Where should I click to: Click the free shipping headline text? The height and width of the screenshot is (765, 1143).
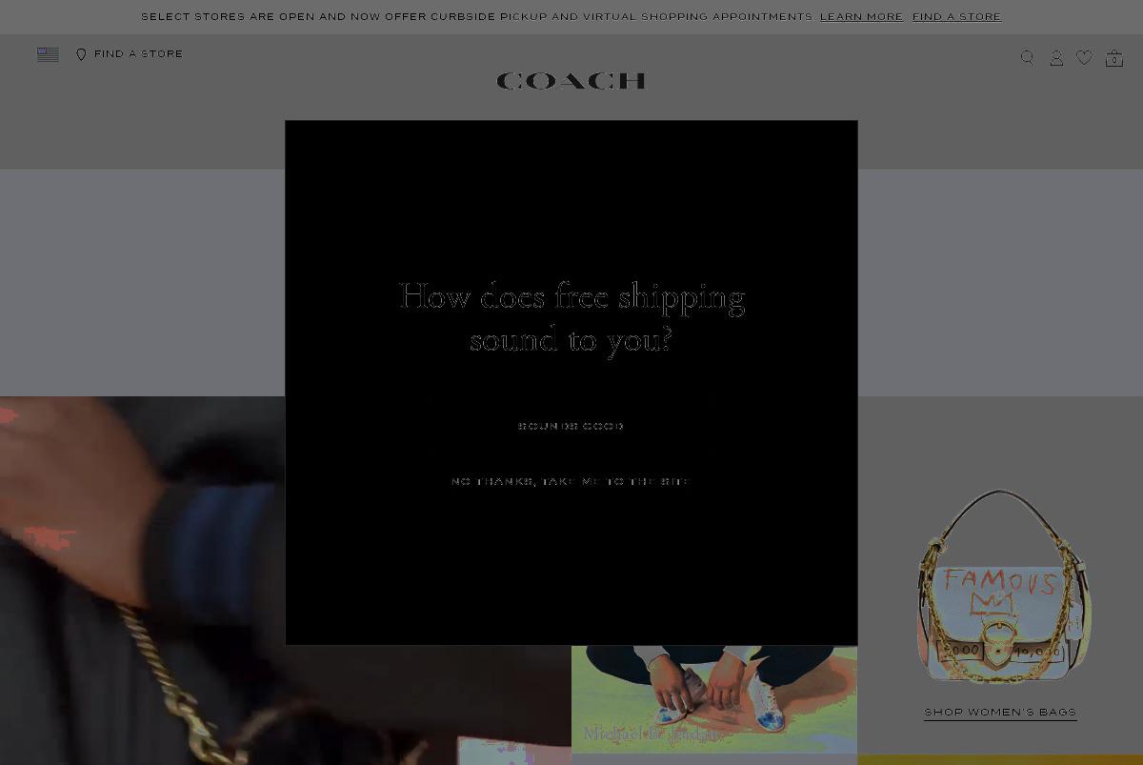point(571,317)
